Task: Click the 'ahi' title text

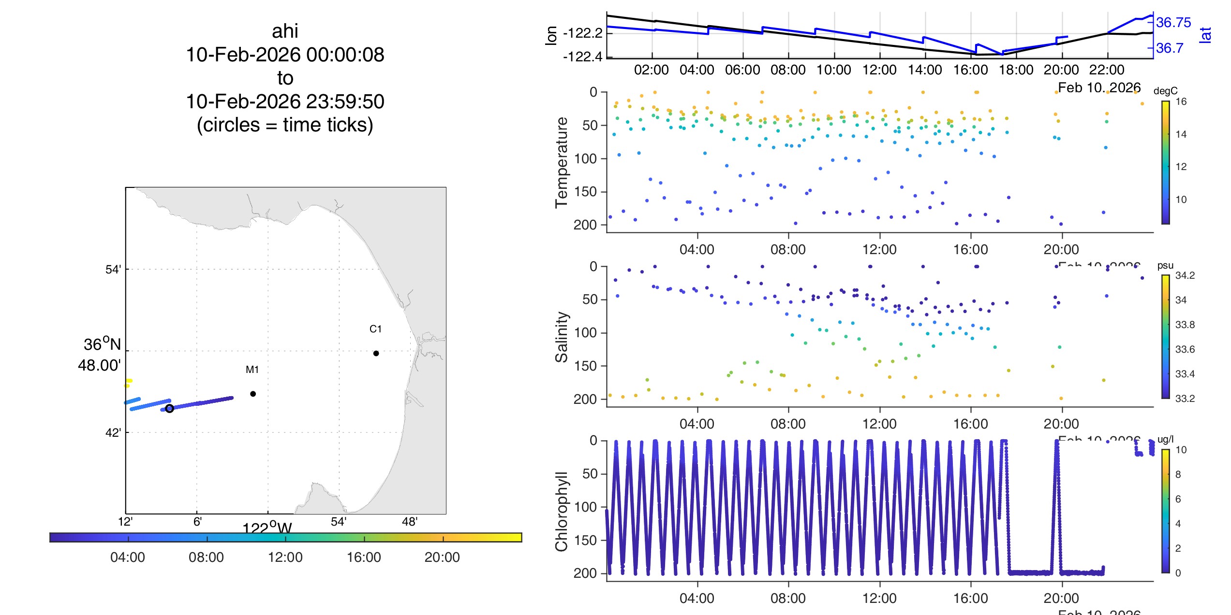Action: pos(285,31)
